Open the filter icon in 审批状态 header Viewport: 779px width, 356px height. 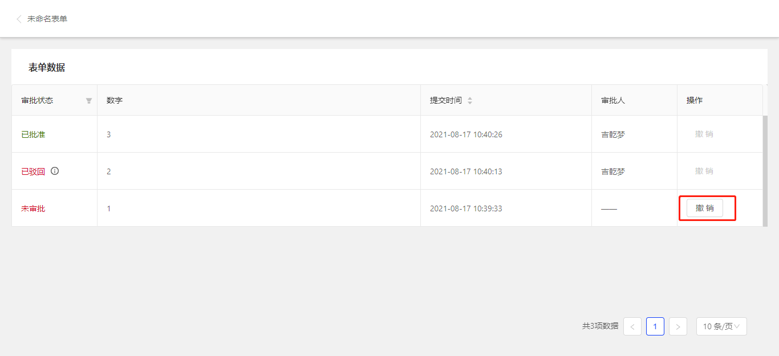point(89,101)
